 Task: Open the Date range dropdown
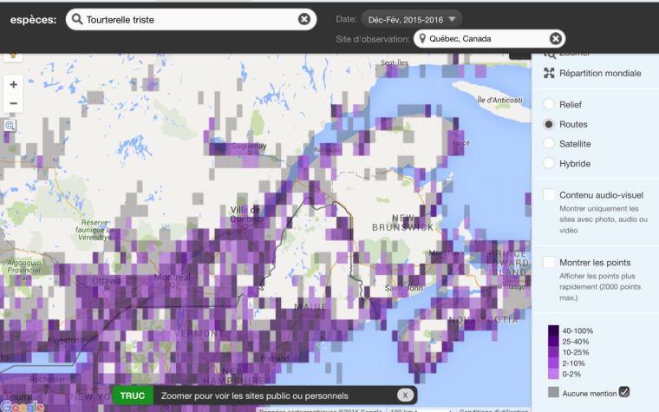[x=412, y=18]
